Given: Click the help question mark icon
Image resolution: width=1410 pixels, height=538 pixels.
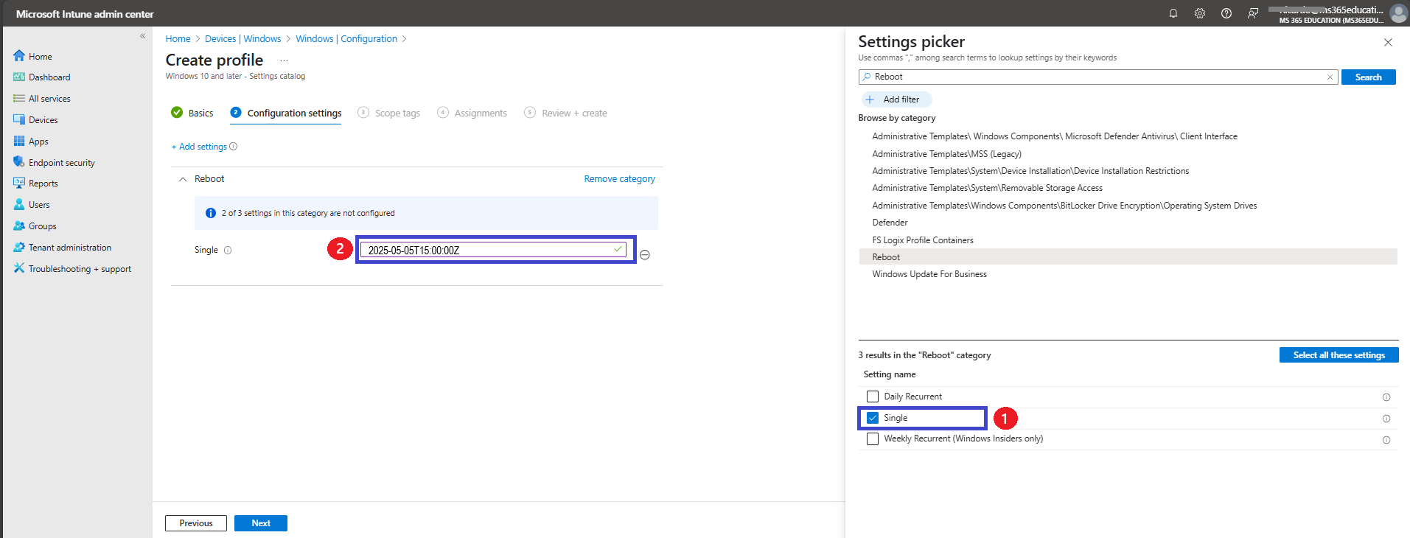Looking at the screenshot, I should [x=1226, y=13].
